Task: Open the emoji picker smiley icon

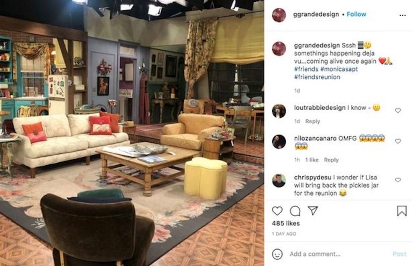Action: coord(277,254)
